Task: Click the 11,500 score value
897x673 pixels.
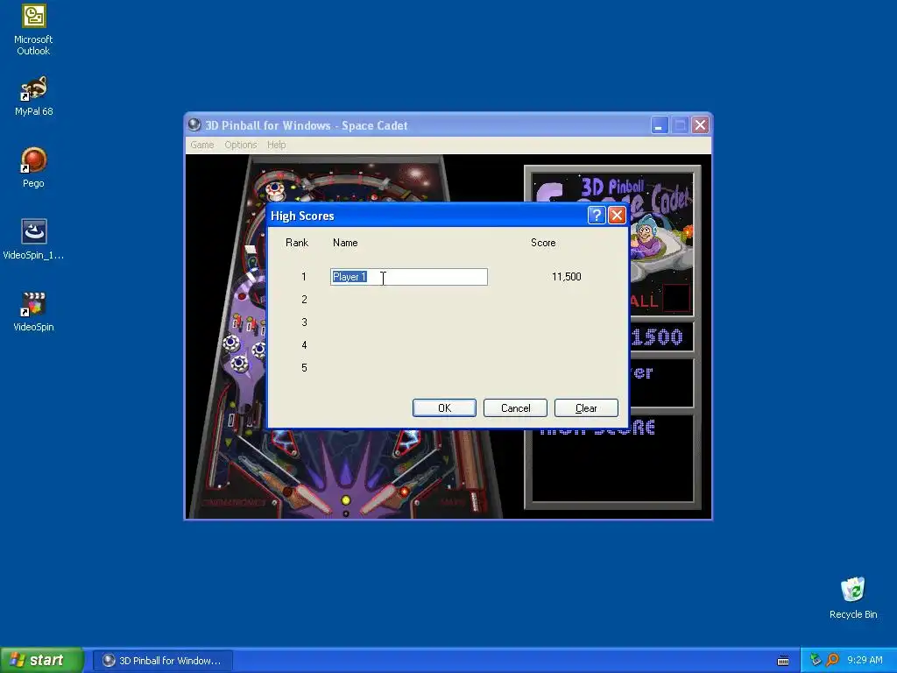Action: 567,277
